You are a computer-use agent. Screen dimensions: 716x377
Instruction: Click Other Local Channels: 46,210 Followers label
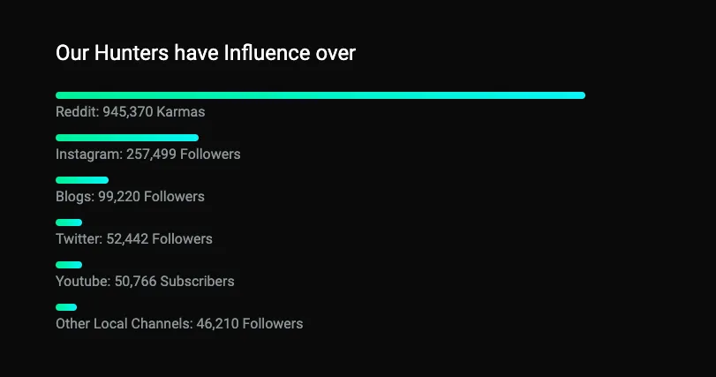[179, 324]
